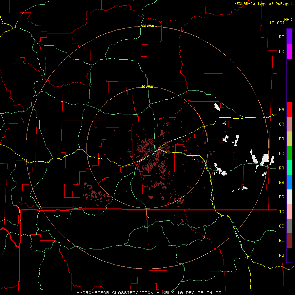Click the WS legend label
Screen dimensions: 295x295
(x=281, y=183)
